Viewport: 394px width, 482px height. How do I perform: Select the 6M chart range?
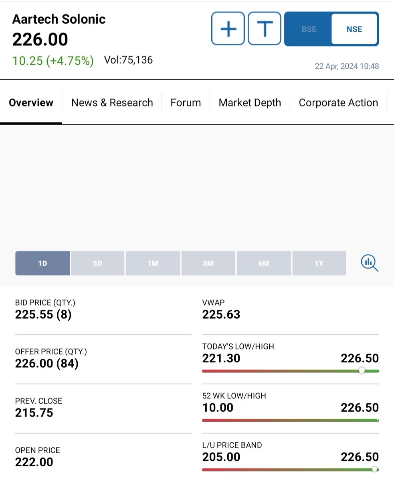click(263, 263)
